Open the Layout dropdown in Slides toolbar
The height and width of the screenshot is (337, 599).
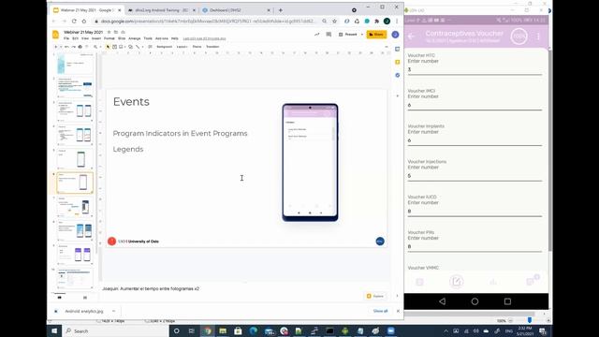point(182,47)
